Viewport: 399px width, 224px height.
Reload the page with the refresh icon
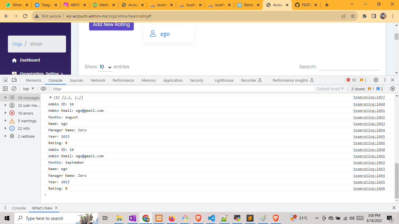coord(25,16)
